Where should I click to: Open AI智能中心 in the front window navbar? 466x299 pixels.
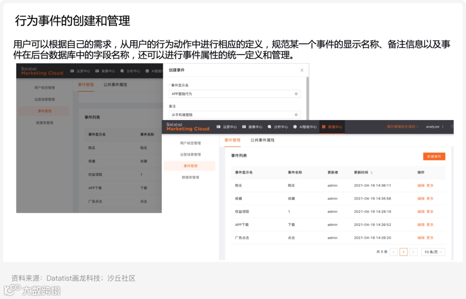click(308, 127)
